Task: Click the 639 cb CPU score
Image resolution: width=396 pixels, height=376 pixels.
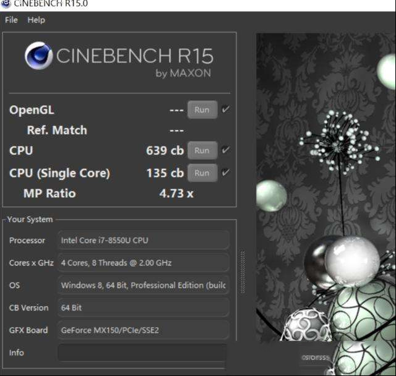Action: (165, 150)
